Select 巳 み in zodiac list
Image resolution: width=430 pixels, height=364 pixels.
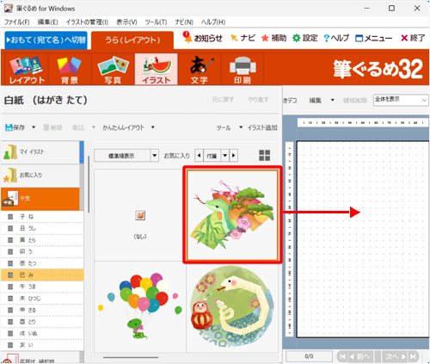coord(42,275)
